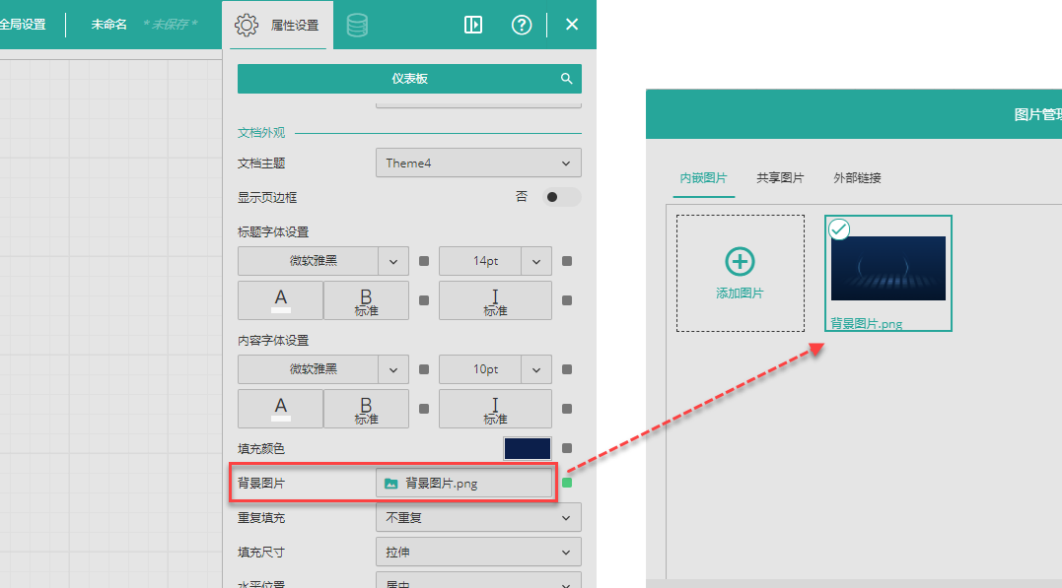Screen dimensions: 1062x588
Task: Click square marker beside content bold button
Action: click(424, 409)
